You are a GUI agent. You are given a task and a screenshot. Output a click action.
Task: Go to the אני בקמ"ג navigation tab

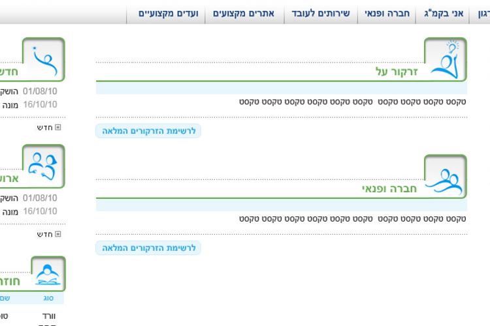pos(444,14)
